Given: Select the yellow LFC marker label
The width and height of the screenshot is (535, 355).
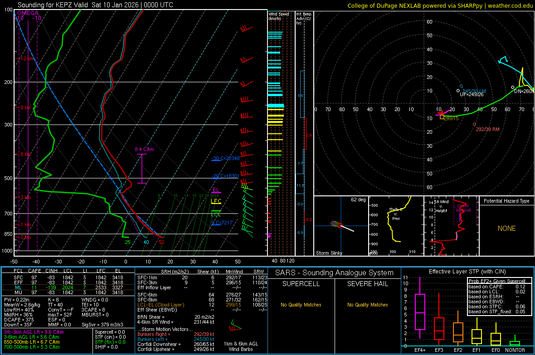Looking at the screenshot, I should (x=216, y=201).
